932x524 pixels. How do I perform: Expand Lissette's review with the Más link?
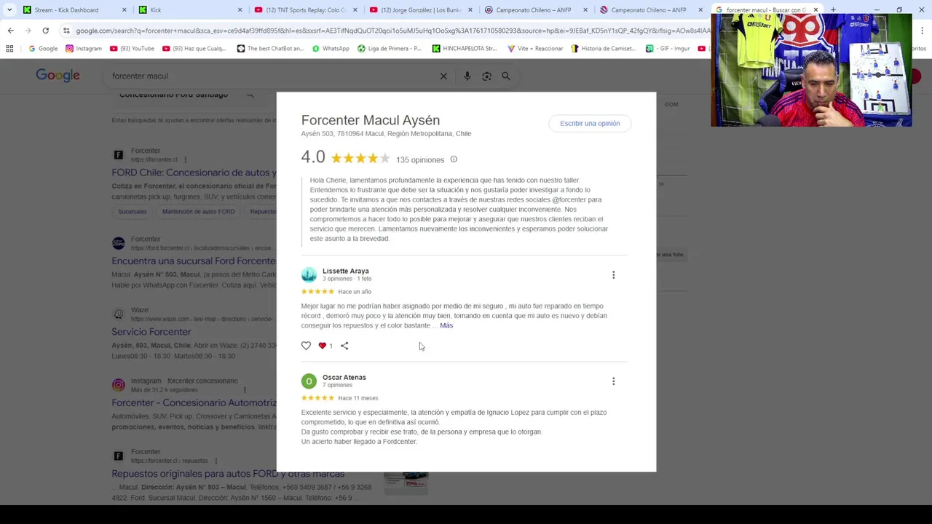[446, 325]
